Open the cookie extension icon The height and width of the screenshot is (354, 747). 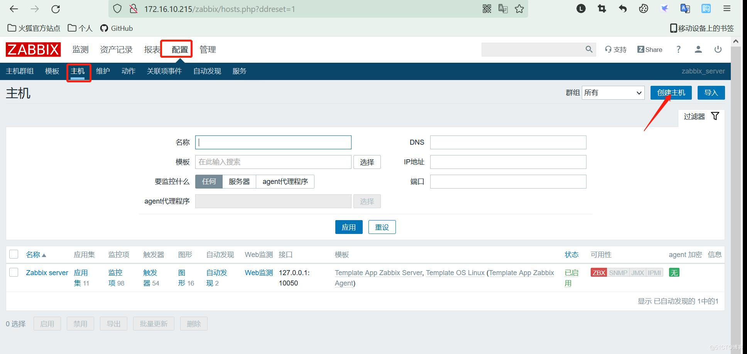tap(644, 8)
